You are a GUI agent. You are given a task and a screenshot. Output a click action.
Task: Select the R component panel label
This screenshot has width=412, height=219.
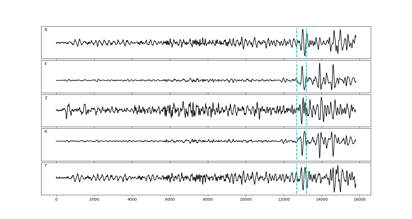click(46, 132)
